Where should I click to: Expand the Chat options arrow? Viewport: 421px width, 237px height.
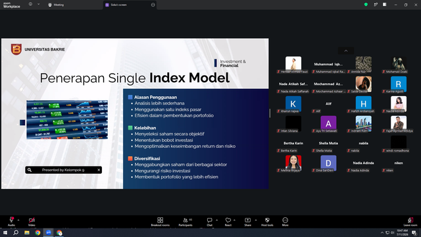point(216,220)
